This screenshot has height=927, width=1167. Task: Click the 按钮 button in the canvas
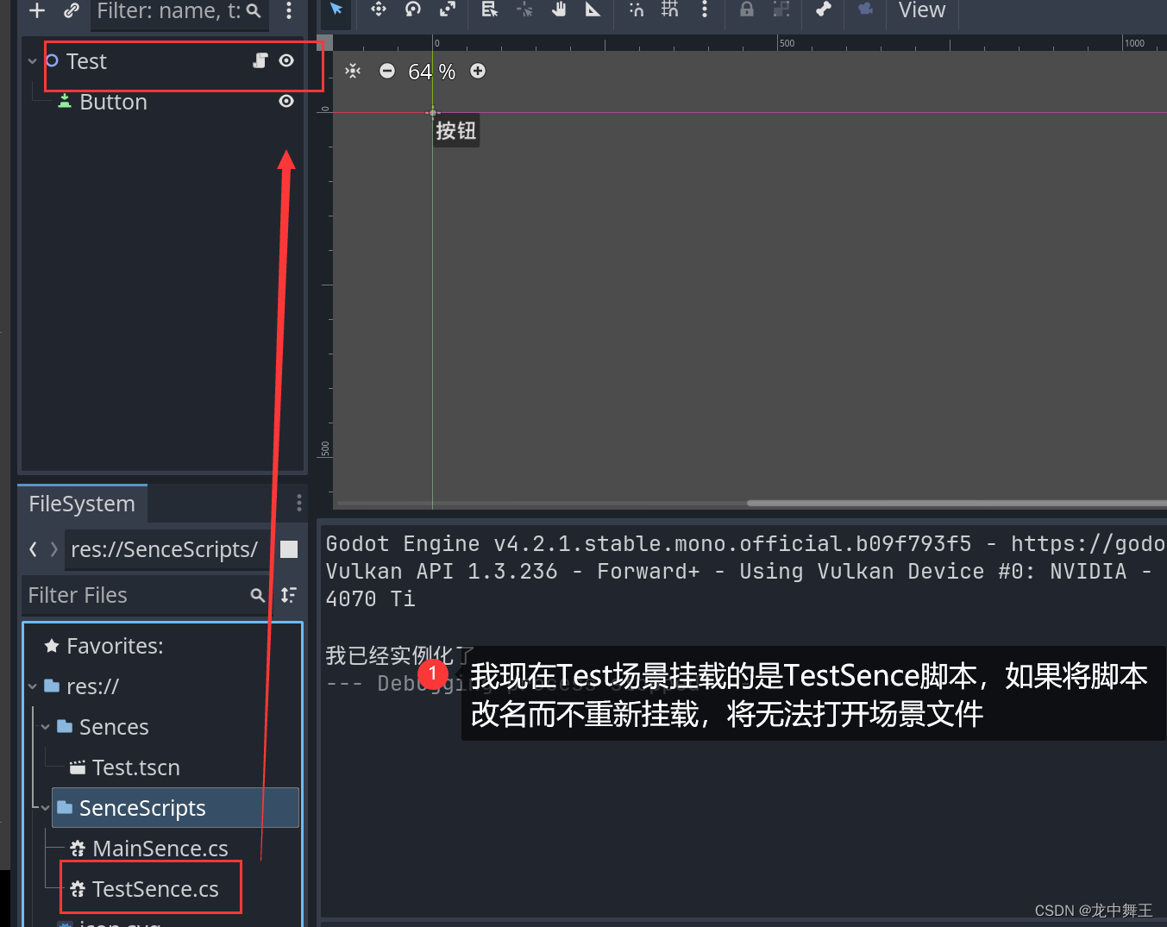tap(455, 130)
